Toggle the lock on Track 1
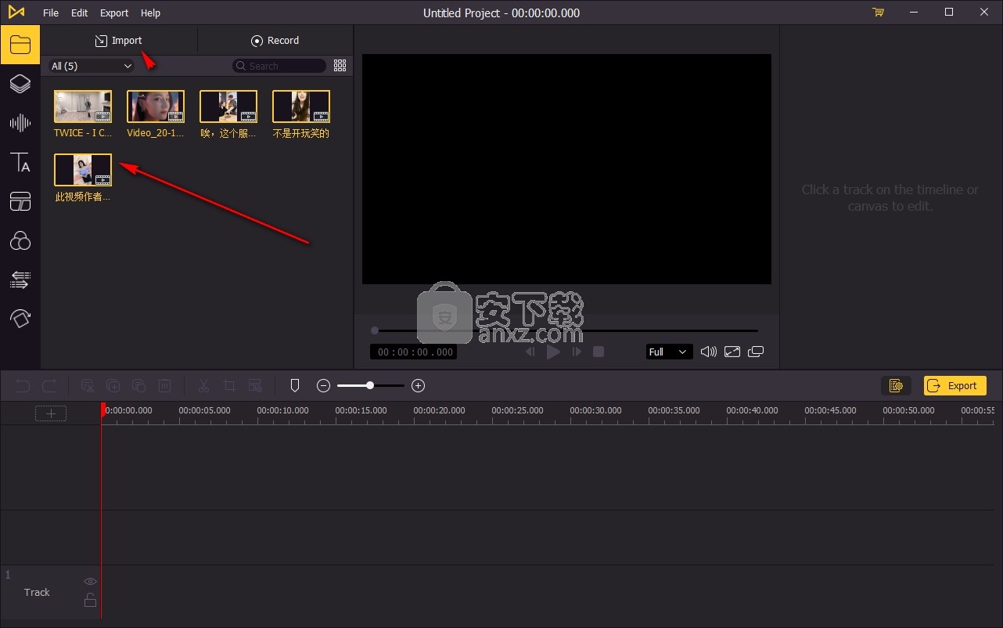Viewport: 1003px width, 628px height. point(90,600)
